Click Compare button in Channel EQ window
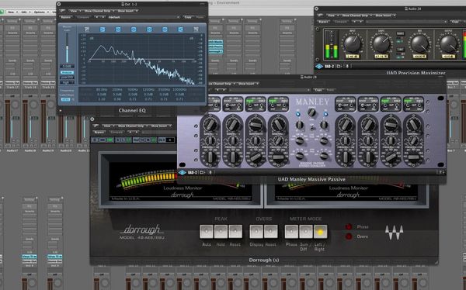 click(x=83, y=17)
